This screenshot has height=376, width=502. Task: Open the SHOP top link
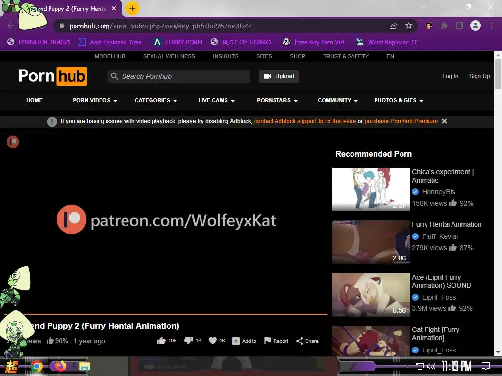click(x=298, y=56)
